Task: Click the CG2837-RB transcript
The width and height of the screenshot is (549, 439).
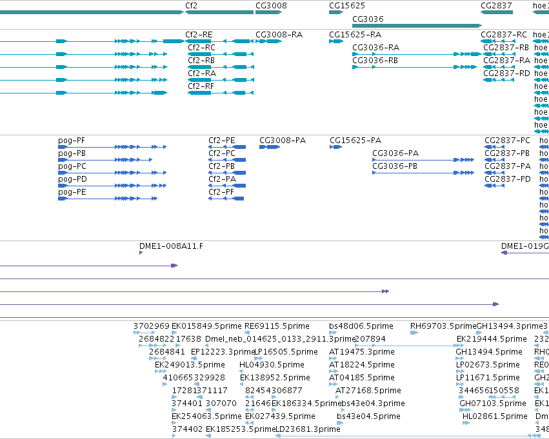Action: click(499, 54)
